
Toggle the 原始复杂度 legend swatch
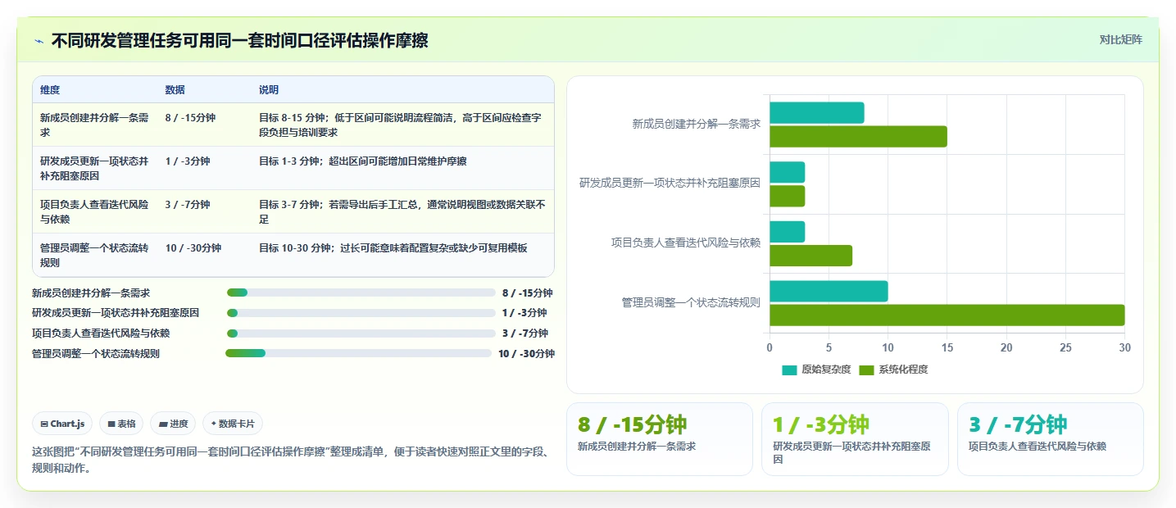[789, 370]
